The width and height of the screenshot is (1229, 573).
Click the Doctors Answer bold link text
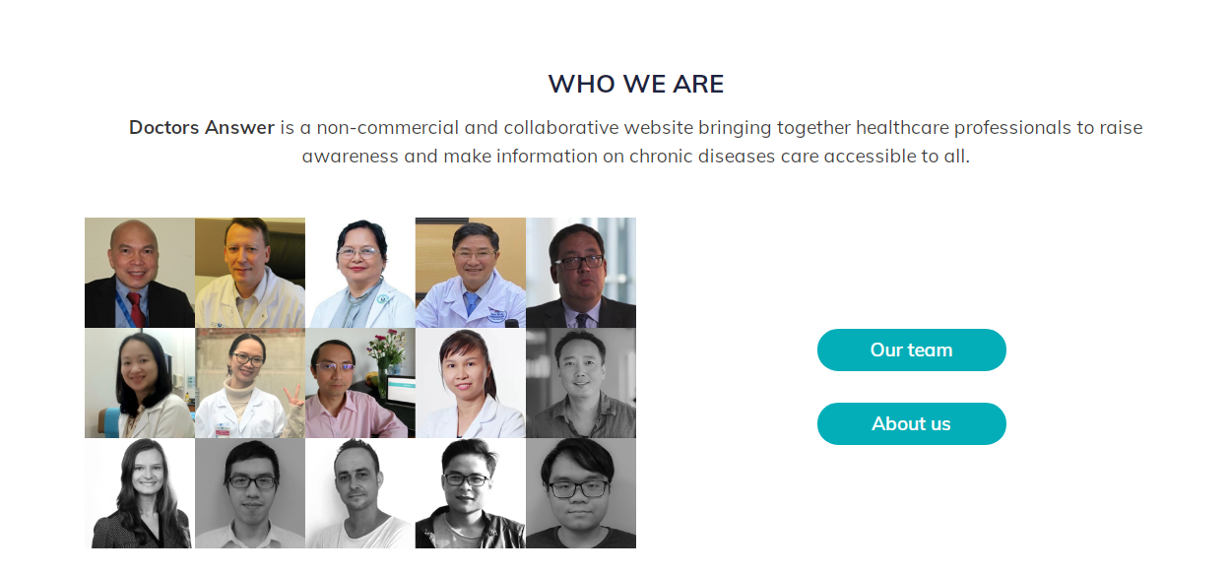point(201,127)
